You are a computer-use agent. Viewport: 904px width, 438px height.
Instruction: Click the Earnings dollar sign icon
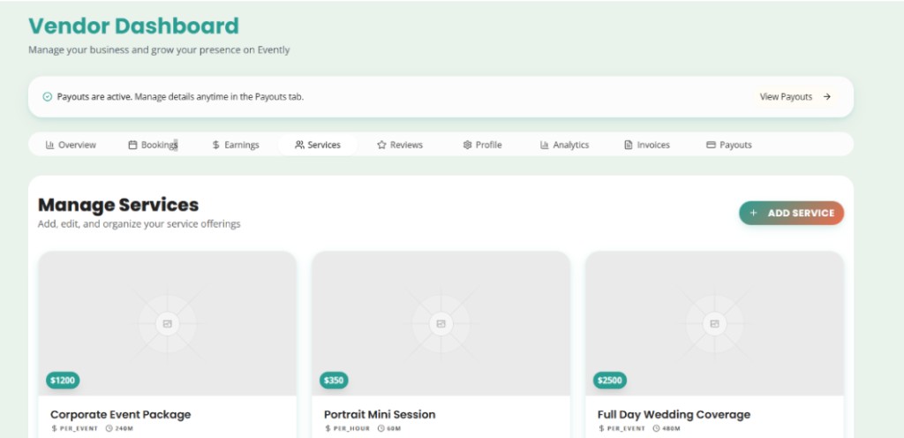pyautogui.click(x=215, y=145)
